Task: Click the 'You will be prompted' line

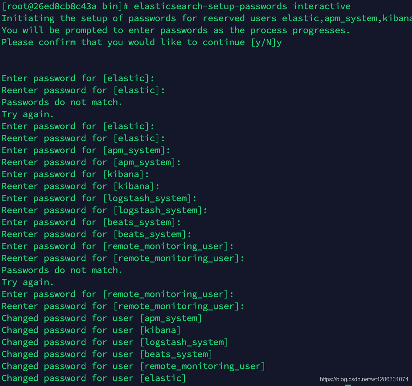Action: coord(176,30)
